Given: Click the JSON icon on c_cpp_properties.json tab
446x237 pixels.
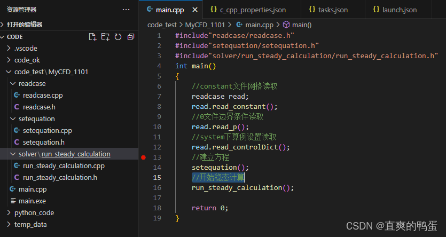Looking at the screenshot, I should click(214, 10).
